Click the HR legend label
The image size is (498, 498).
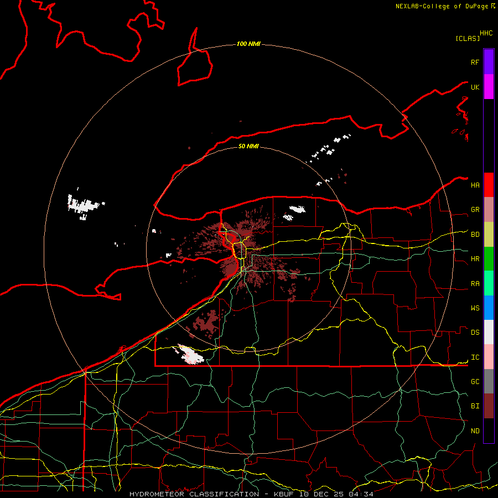tap(475, 259)
